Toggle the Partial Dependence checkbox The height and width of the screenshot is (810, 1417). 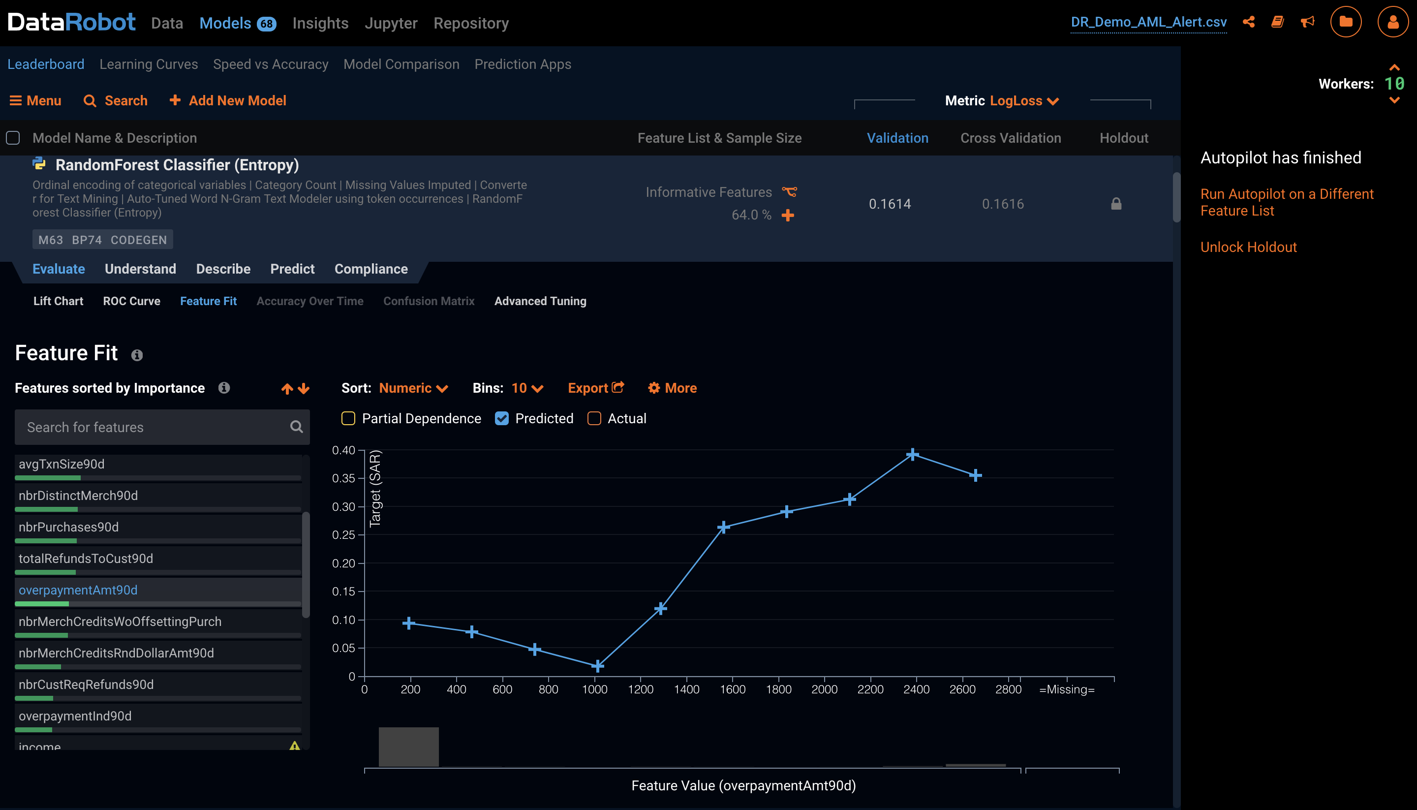coord(347,419)
